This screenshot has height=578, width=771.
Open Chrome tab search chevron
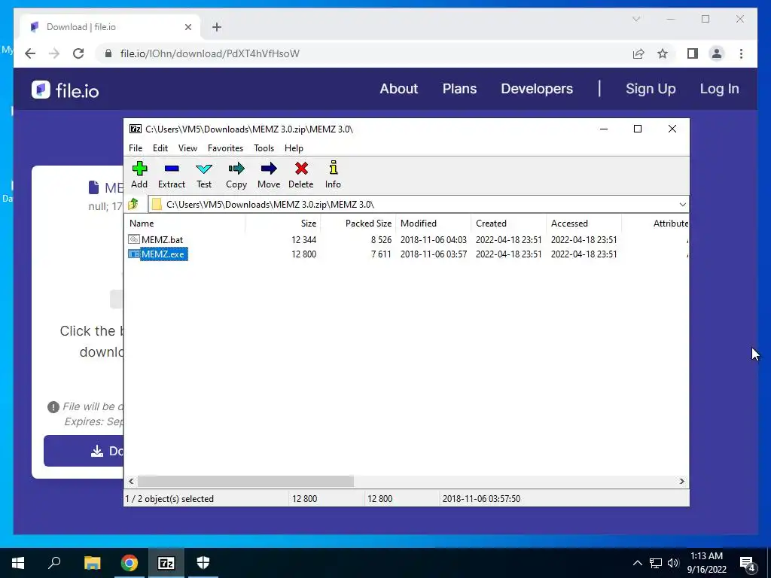coord(636,19)
